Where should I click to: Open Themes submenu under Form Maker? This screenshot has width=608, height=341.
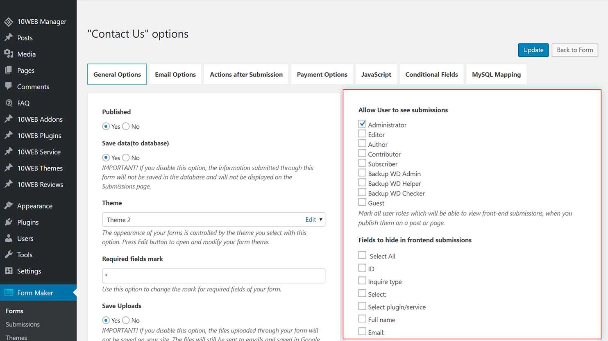(16, 337)
